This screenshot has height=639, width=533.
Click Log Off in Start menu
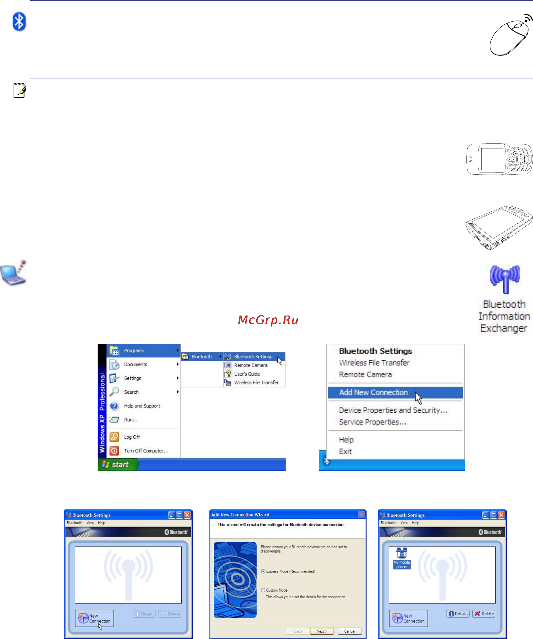(144, 437)
